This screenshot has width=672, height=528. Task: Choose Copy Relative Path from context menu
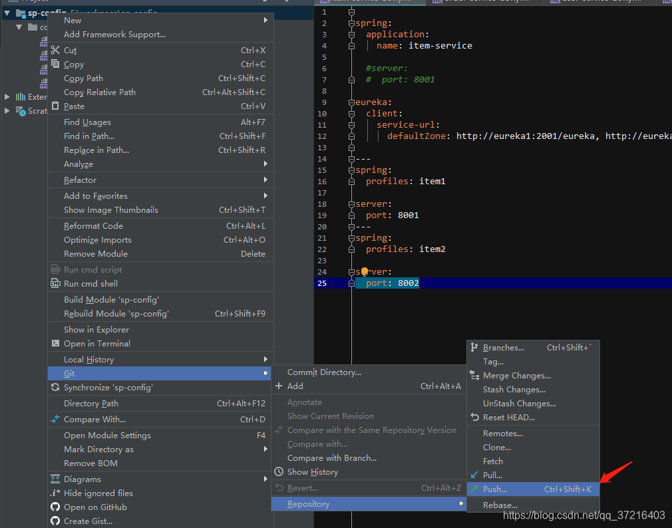tap(160, 92)
